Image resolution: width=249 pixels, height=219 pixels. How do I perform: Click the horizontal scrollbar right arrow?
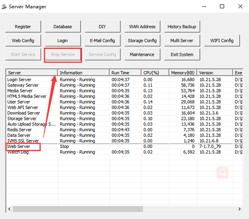pos(240,209)
